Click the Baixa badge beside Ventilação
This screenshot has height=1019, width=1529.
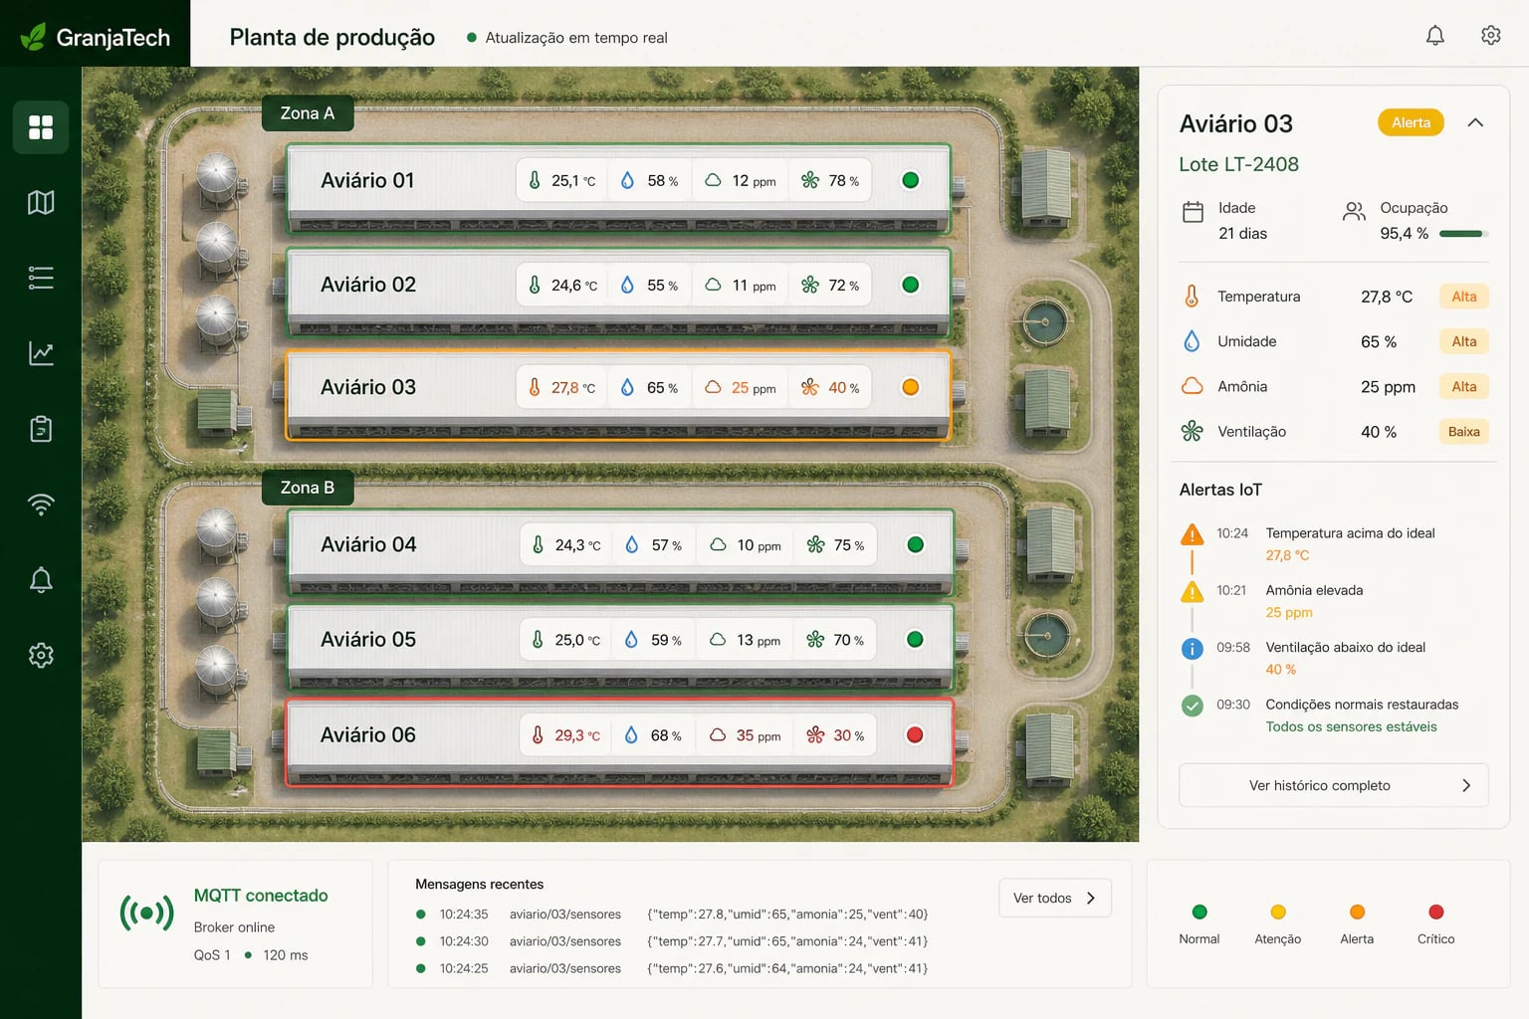pyautogui.click(x=1463, y=431)
